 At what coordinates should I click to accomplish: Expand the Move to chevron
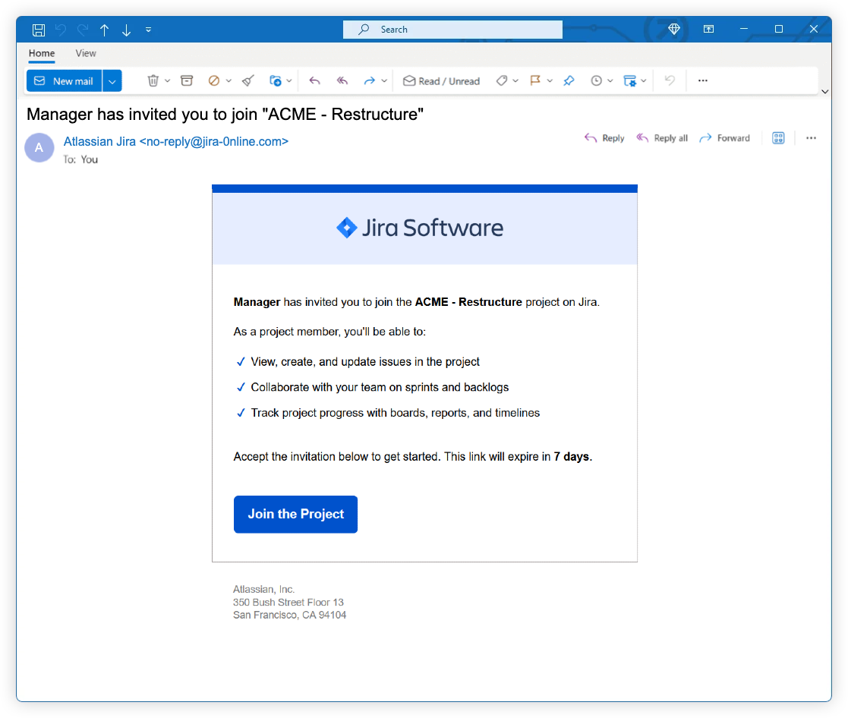click(289, 81)
